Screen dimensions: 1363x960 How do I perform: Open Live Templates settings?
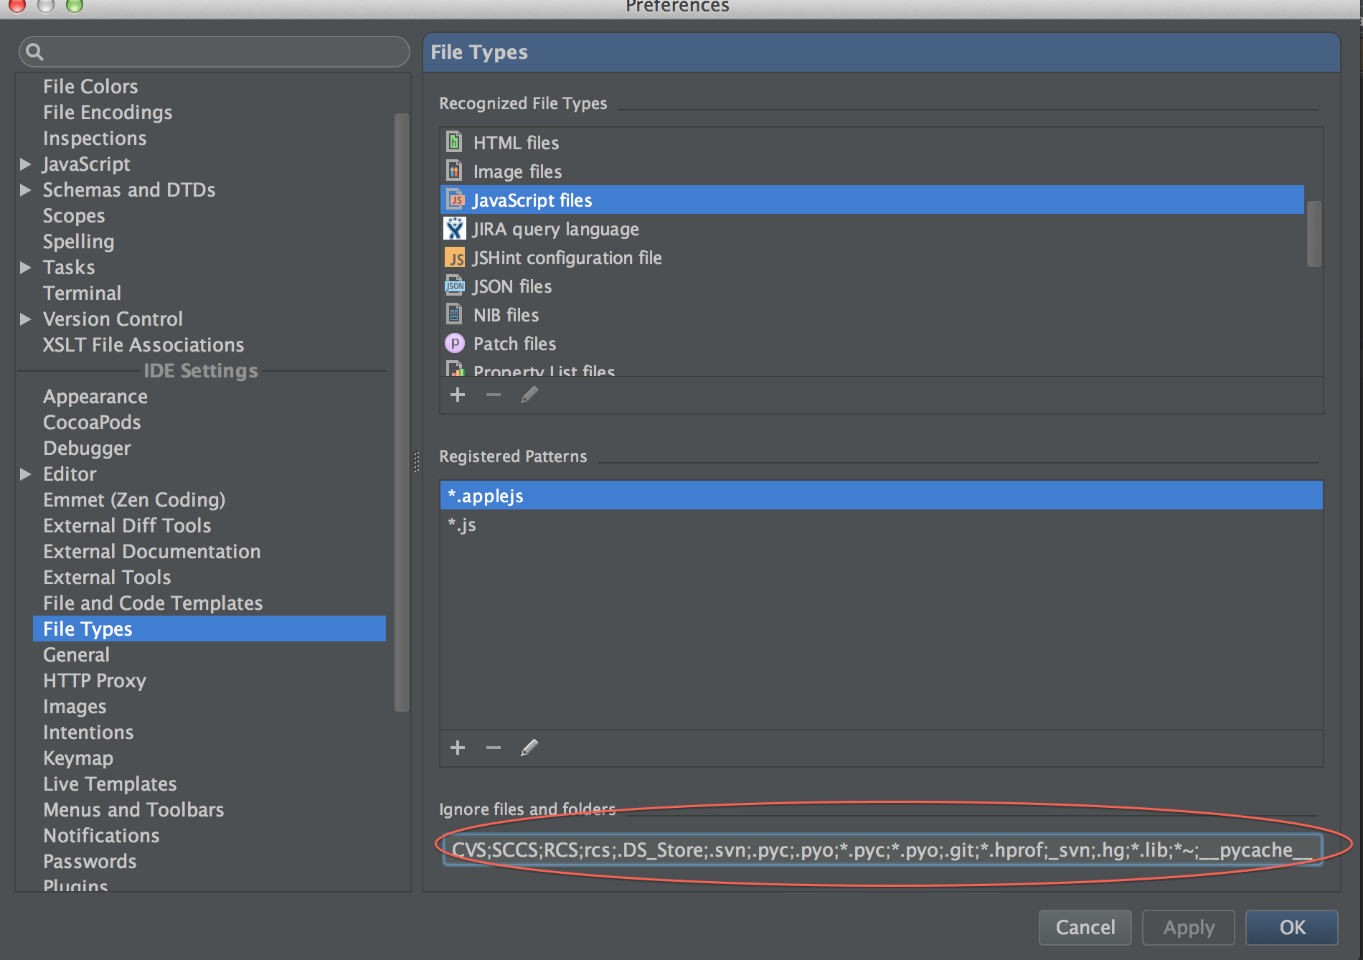click(110, 784)
